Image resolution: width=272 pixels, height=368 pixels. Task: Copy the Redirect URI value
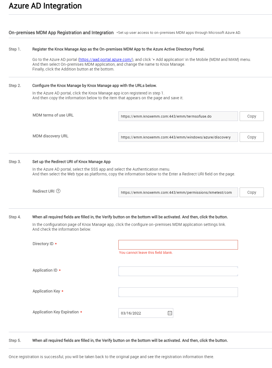251,192
